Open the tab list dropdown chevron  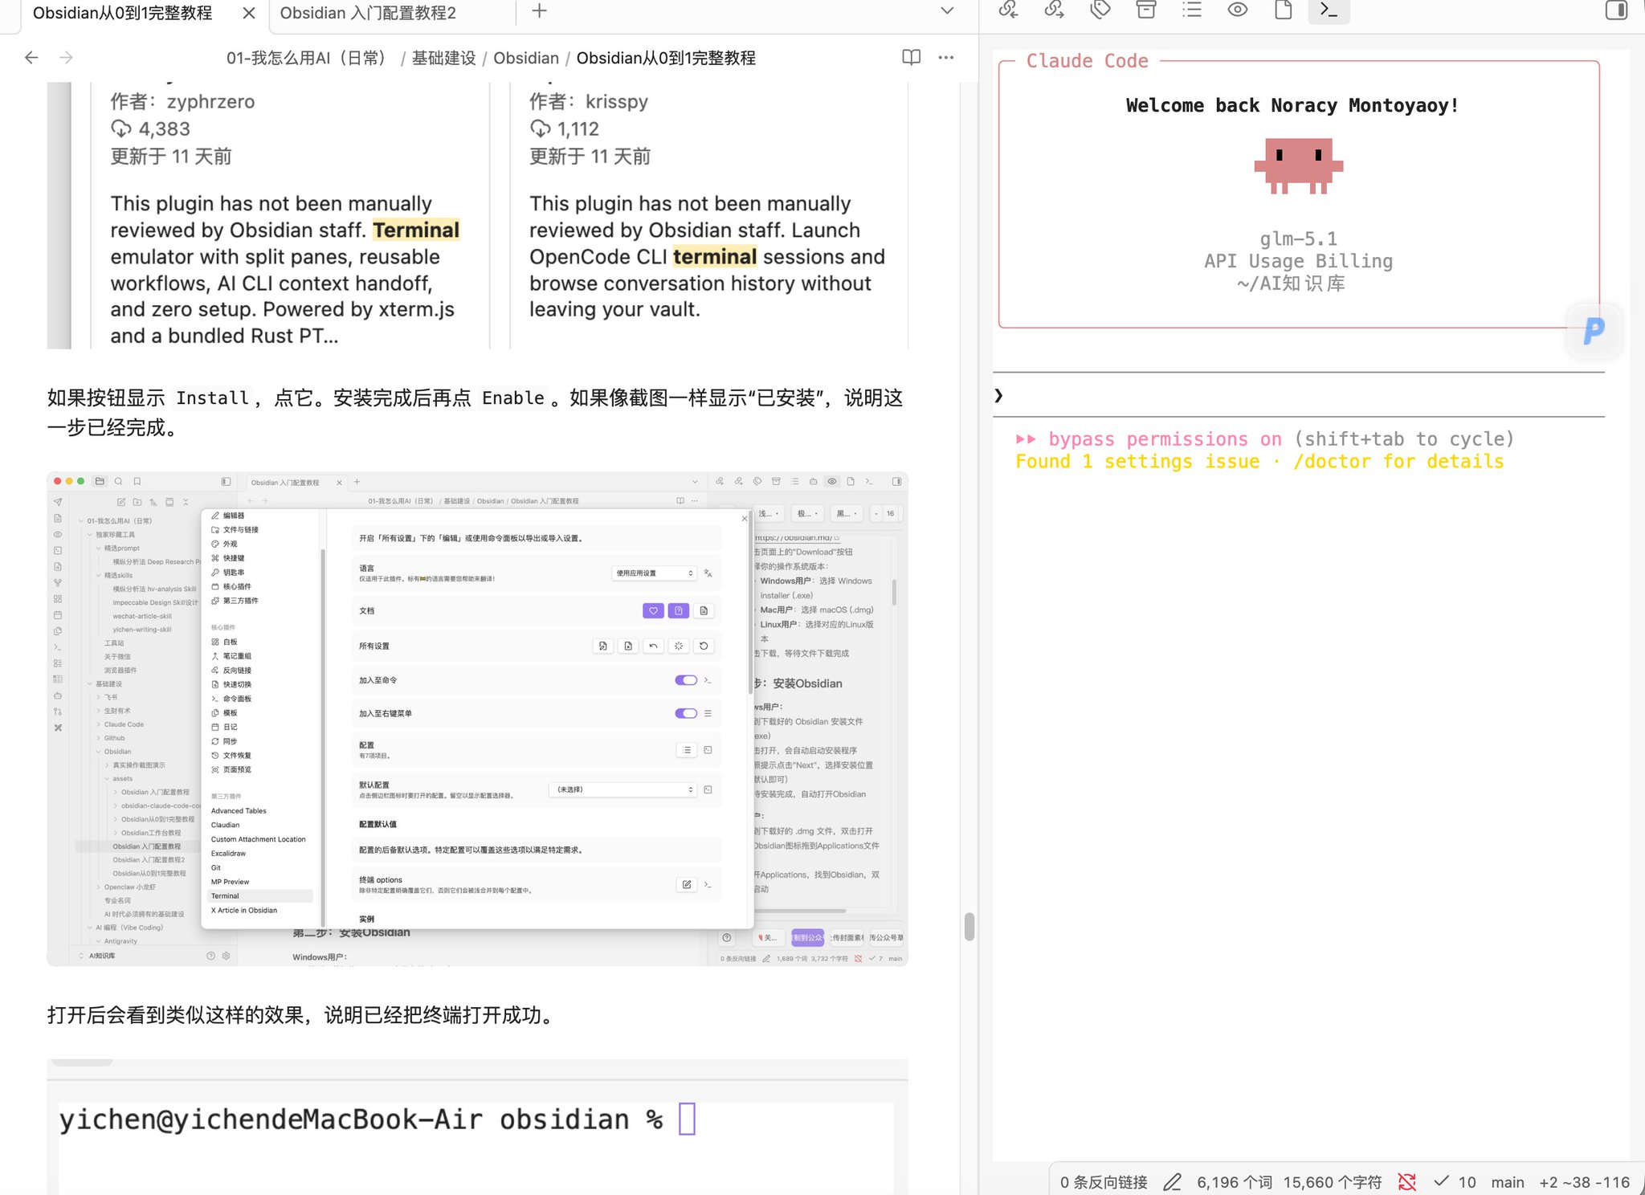[947, 11]
